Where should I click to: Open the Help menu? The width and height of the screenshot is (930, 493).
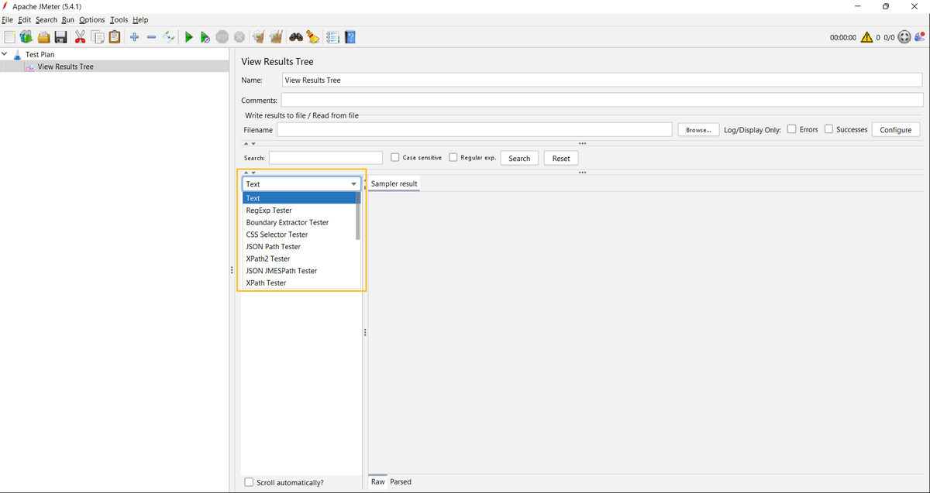click(x=140, y=19)
